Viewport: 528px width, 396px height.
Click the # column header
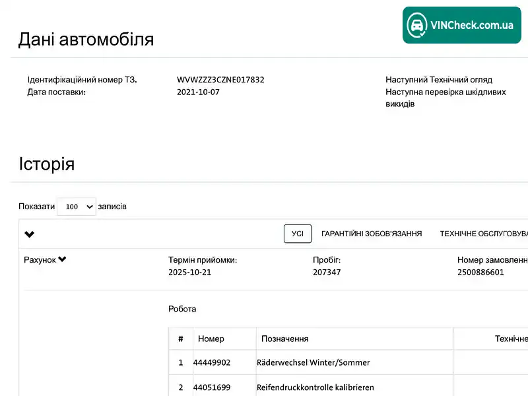[x=181, y=339]
